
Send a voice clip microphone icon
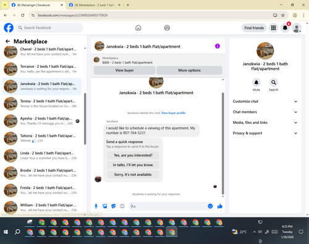96,206
